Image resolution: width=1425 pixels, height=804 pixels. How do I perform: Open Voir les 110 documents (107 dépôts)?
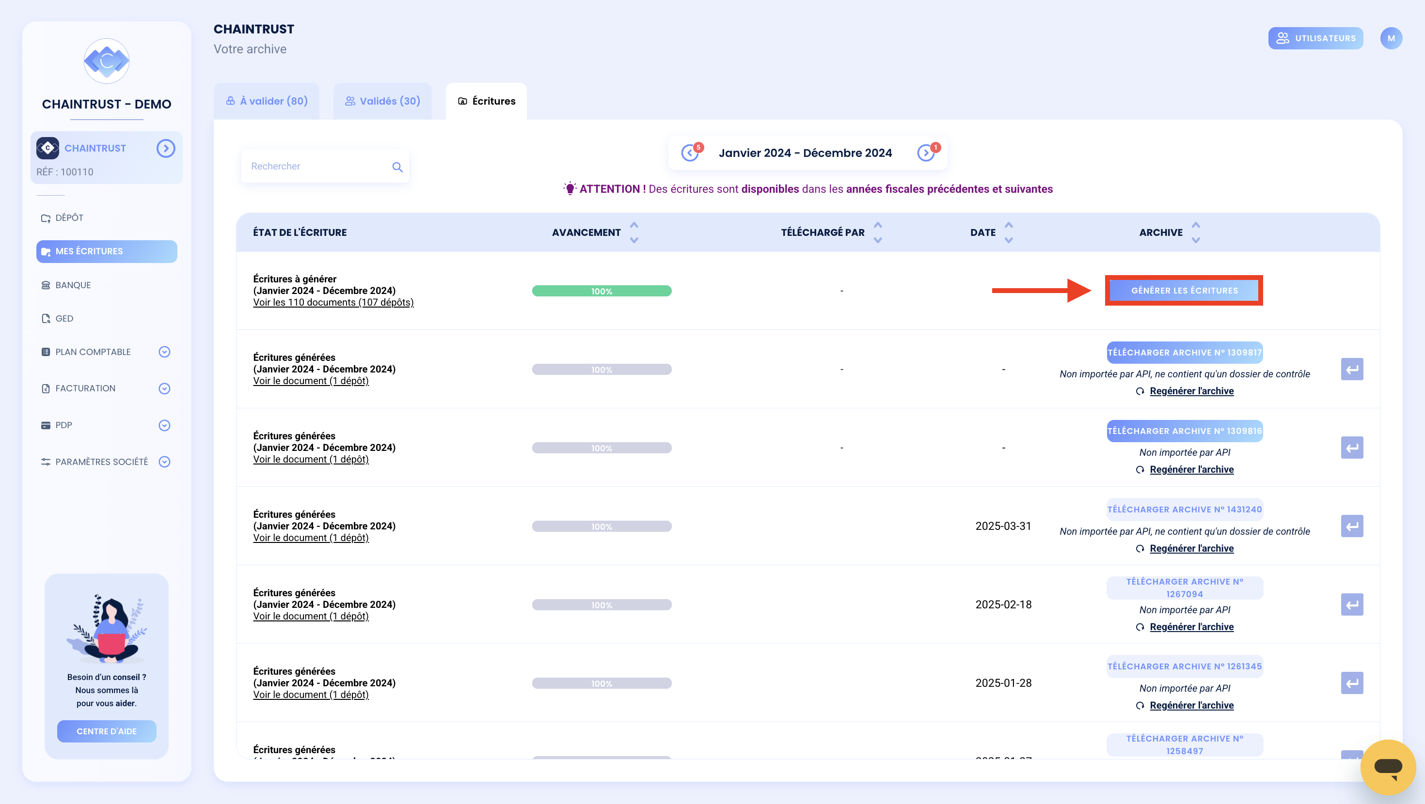coord(333,302)
